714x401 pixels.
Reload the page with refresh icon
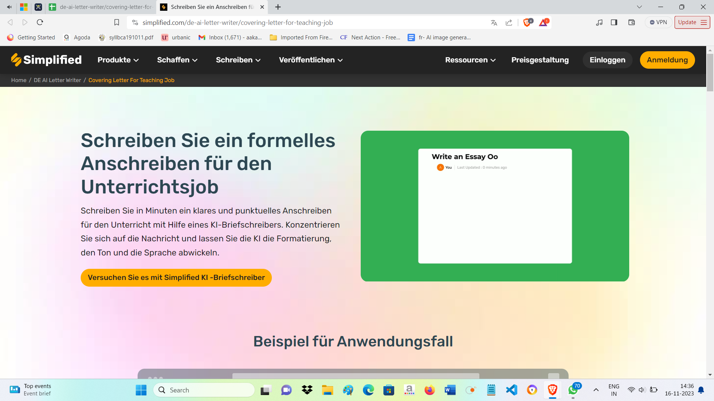[40, 22]
